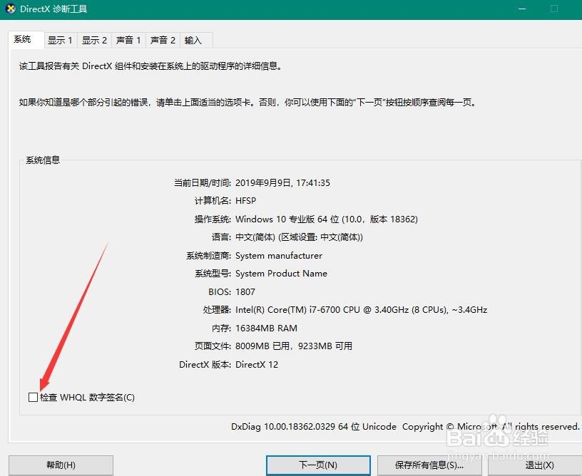Image resolution: width=582 pixels, height=476 pixels.
Task: Exit using the 退出(X) button
Action: tap(534, 465)
